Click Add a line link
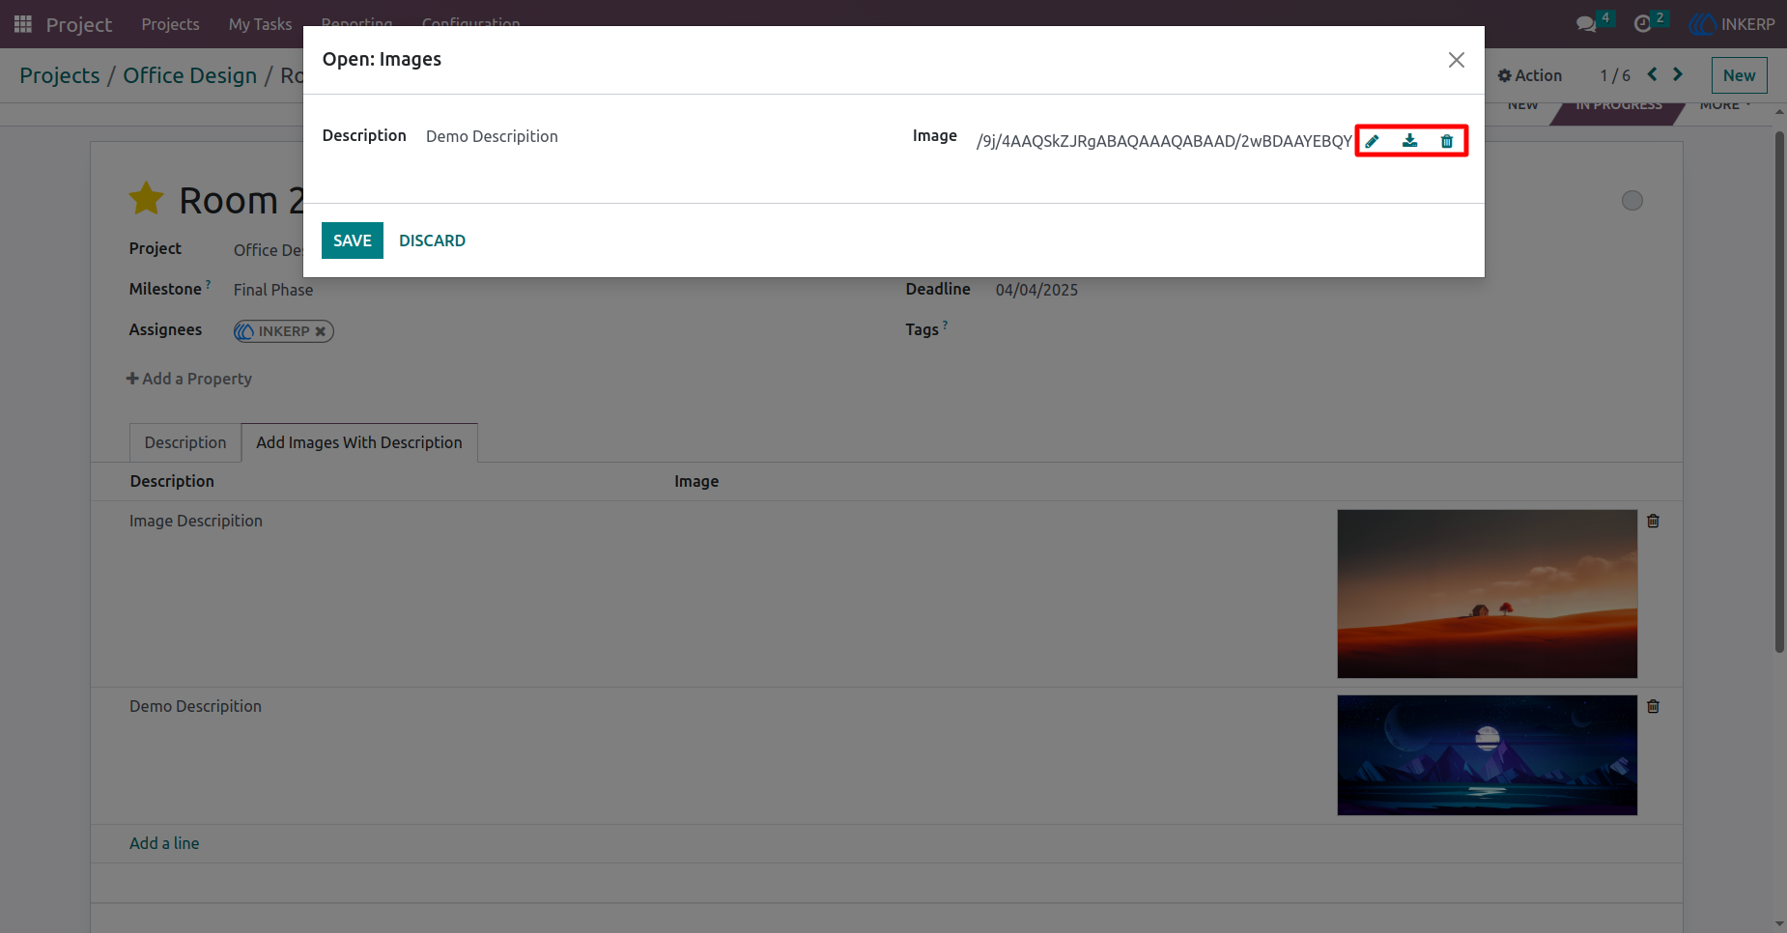The image size is (1787, 933). pyautogui.click(x=164, y=843)
